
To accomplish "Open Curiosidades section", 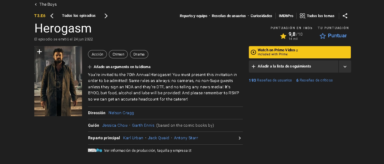I will click(x=261, y=16).
